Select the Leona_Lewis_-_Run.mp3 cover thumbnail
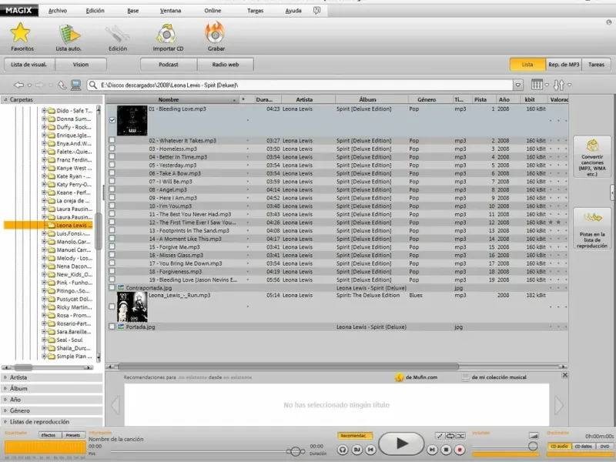Image resolution: width=616 pixels, height=462 pixels. [x=132, y=306]
